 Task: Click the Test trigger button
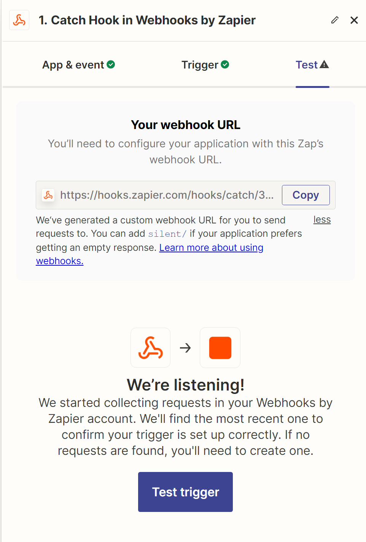coord(185,492)
